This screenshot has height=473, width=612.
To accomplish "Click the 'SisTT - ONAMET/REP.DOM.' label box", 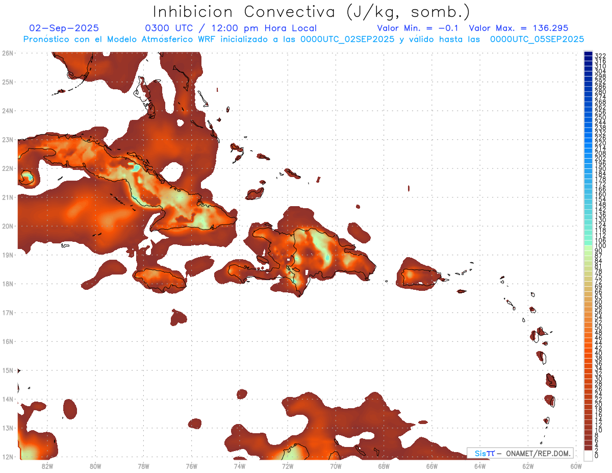I will (521, 453).
